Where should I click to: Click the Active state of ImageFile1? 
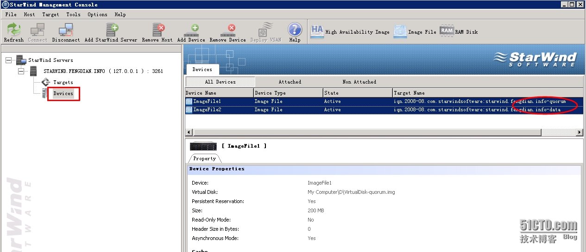click(332, 101)
